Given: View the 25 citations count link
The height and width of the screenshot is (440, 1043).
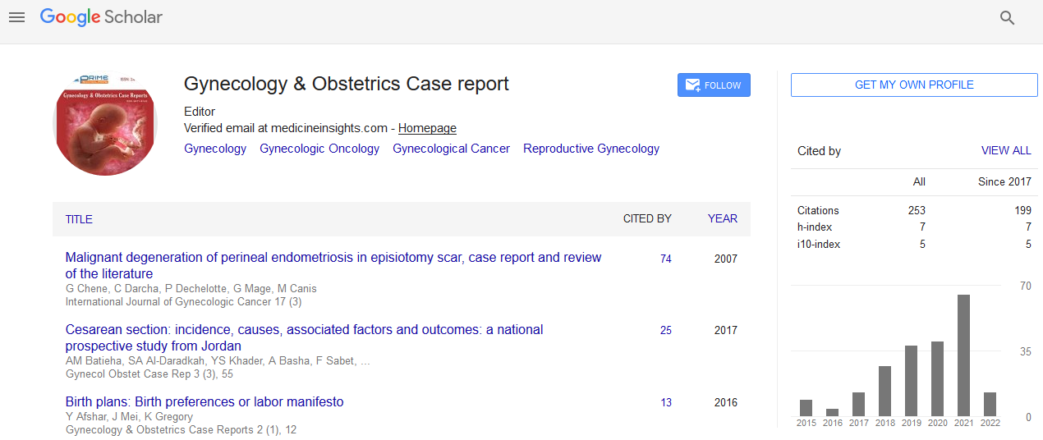Looking at the screenshot, I should pyautogui.click(x=665, y=330).
